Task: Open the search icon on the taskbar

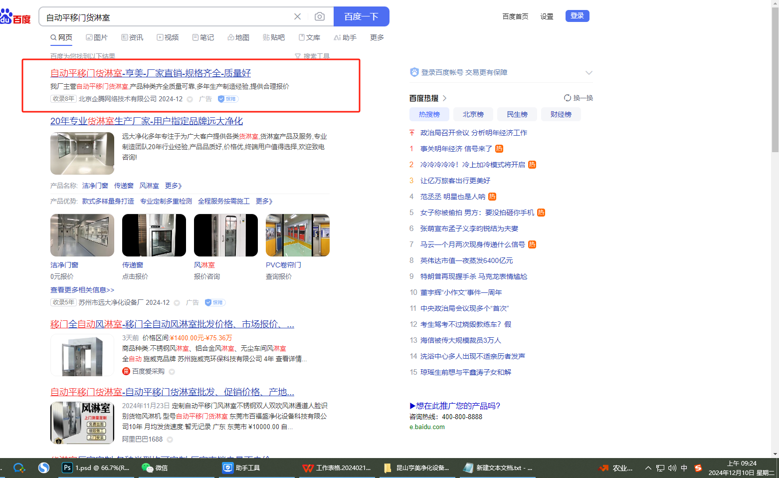Action: (x=19, y=468)
